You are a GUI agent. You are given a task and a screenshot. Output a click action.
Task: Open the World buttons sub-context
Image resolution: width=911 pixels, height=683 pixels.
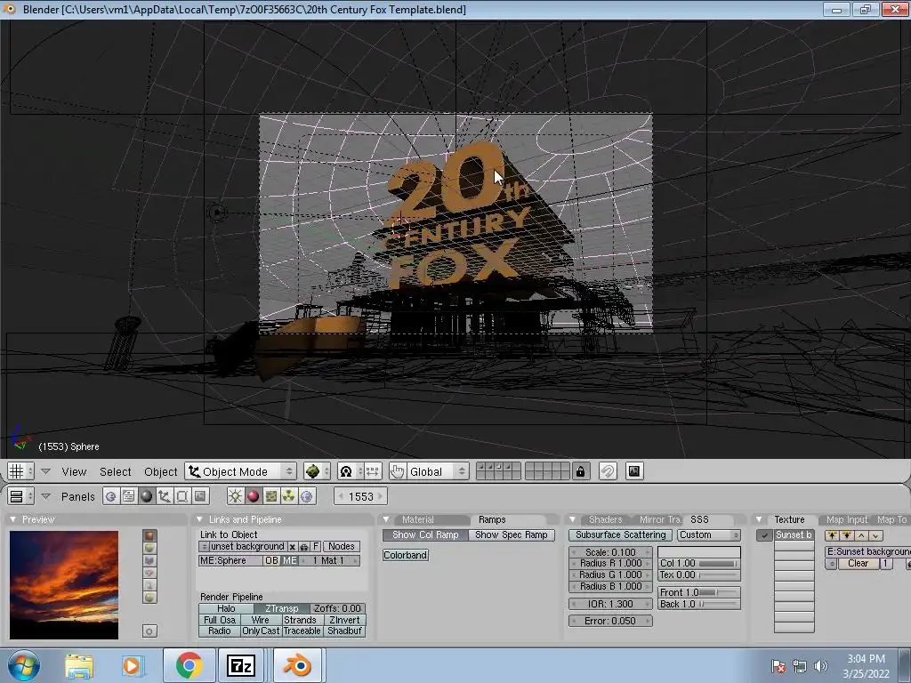307,496
